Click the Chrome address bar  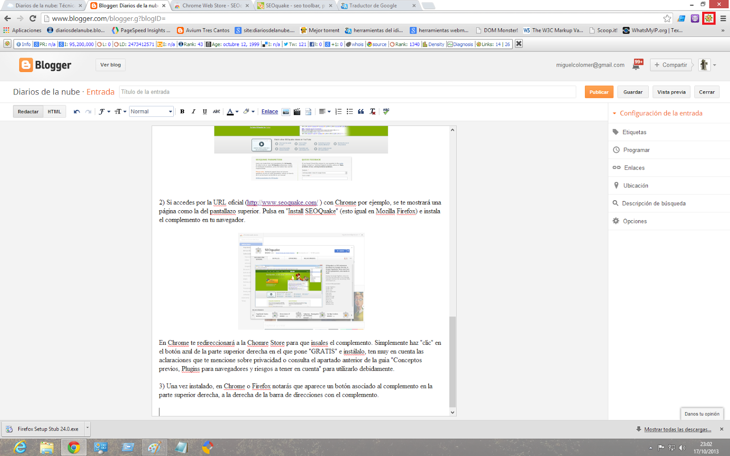click(x=351, y=18)
